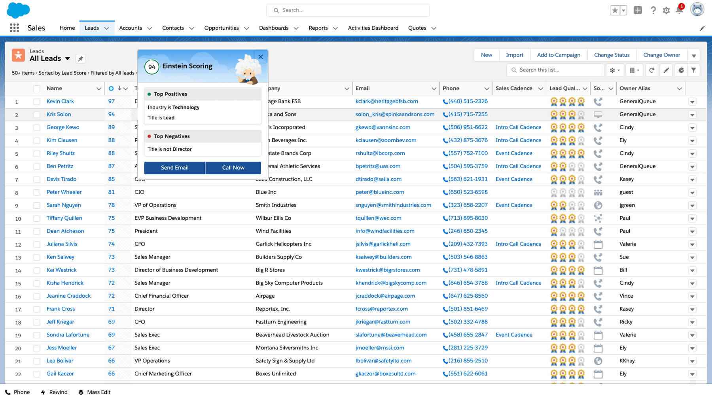The width and height of the screenshot is (712, 400).
Task: Go to the Home tab
Action: tap(67, 28)
